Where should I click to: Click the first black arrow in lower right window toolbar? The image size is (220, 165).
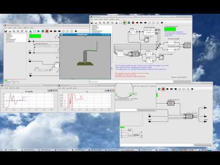coord(167,89)
